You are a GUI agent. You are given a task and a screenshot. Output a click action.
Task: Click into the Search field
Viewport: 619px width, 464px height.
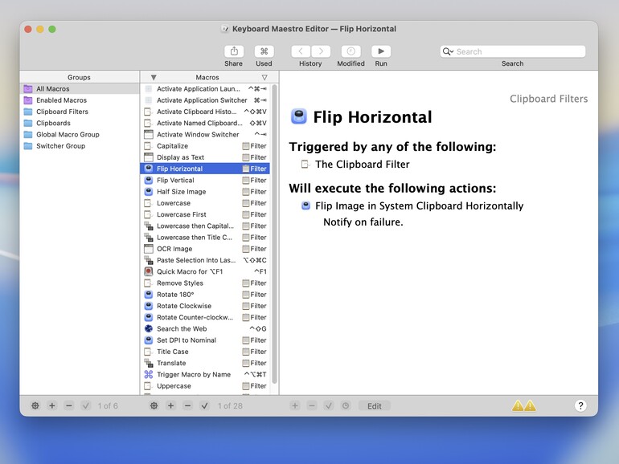(x=512, y=51)
